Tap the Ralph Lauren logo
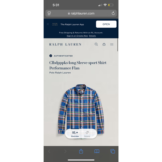 (x=65, y=44)
